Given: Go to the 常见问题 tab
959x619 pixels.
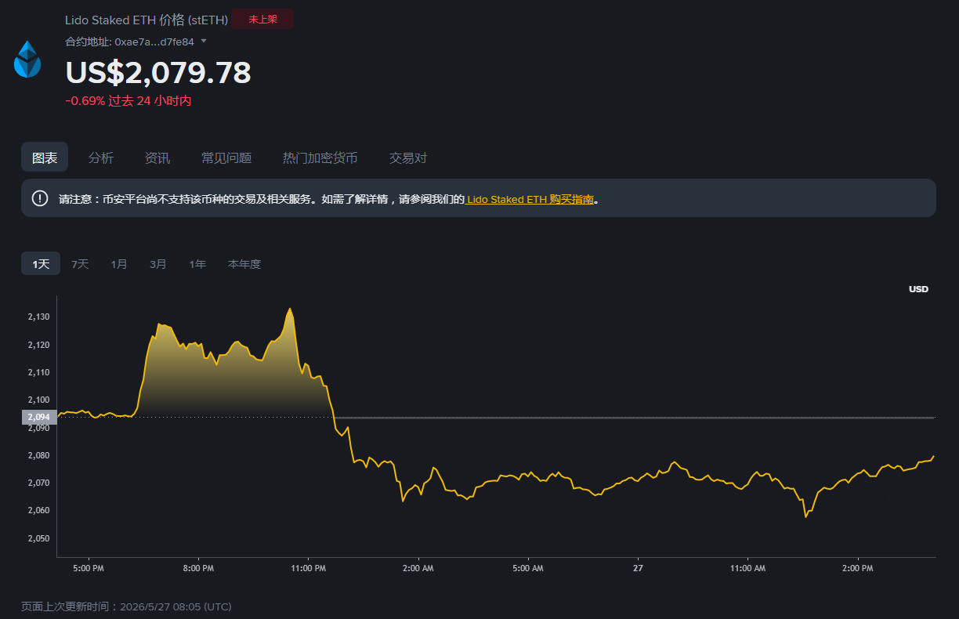Looking at the screenshot, I should click(226, 157).
